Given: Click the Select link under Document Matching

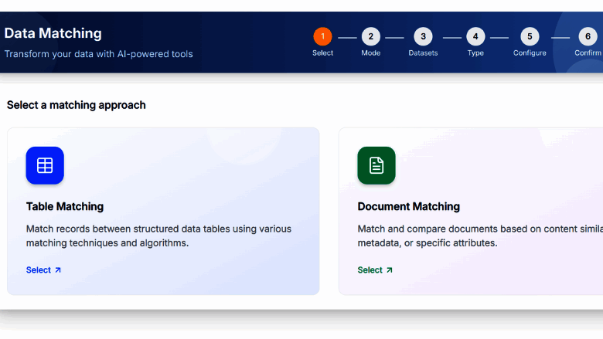Looking at the screenshot, I should (x=370, y=270).
